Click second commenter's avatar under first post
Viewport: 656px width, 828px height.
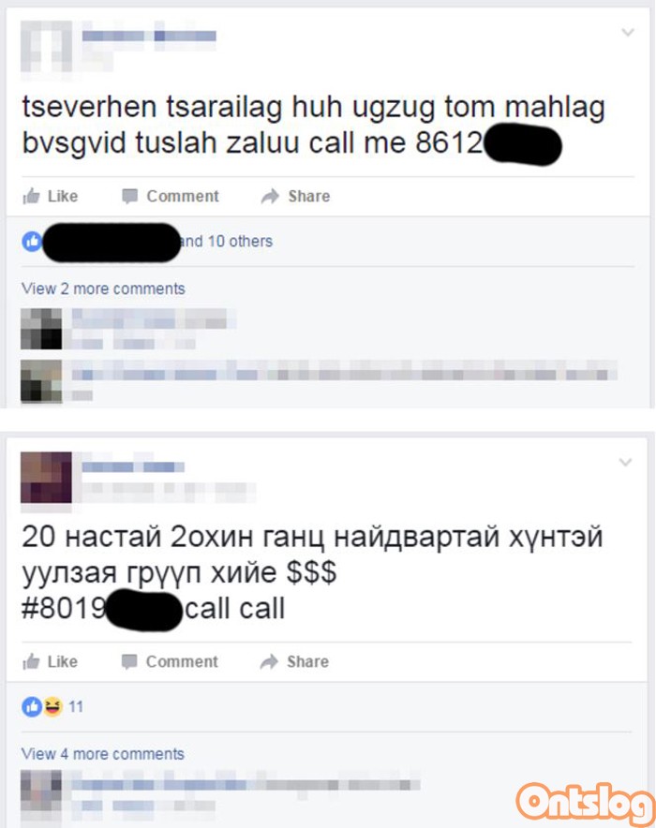pos(41,380)
